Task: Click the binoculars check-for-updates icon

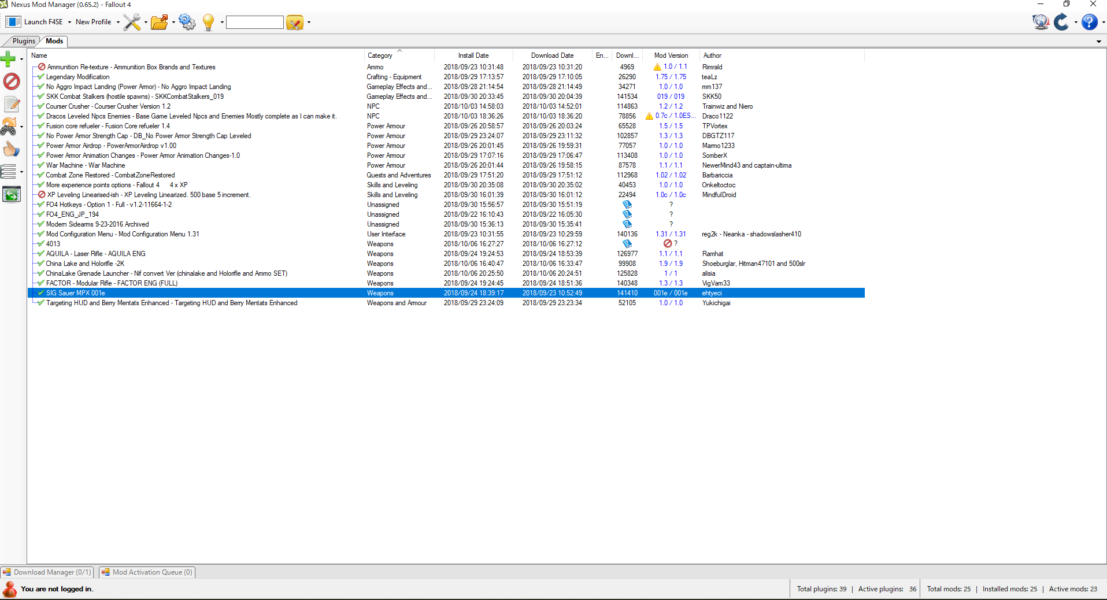Action: point(9,127)
